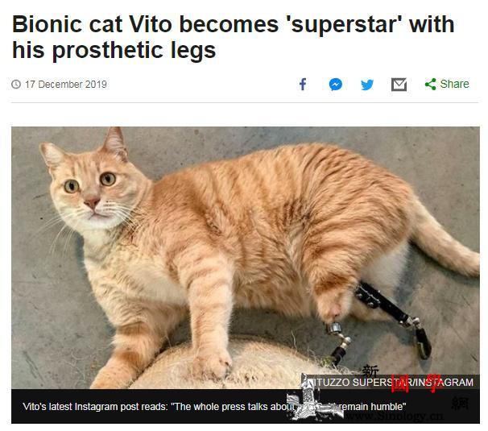This screenshot has width=488, height=431.
Task: Open the orange cat photo
Action: [246, 258]
